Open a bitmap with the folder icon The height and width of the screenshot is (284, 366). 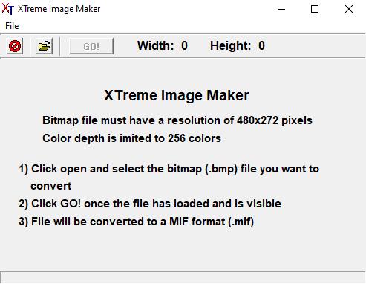44,46
